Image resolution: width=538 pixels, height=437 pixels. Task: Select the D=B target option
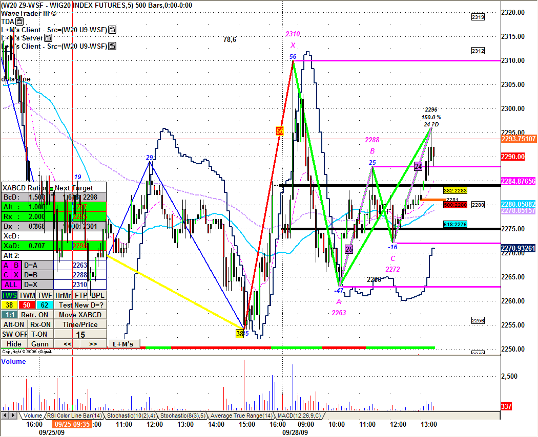tap(37, 275)
